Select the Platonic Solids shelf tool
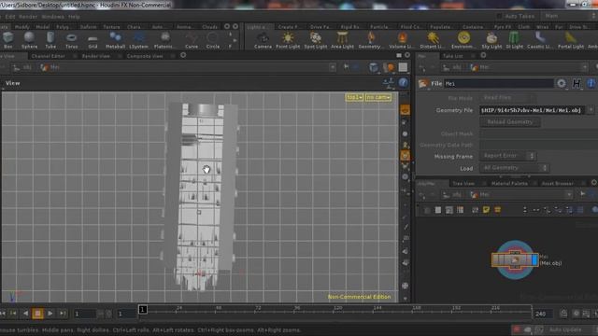Screen dimensions: 598x336 tap(164, 40)
